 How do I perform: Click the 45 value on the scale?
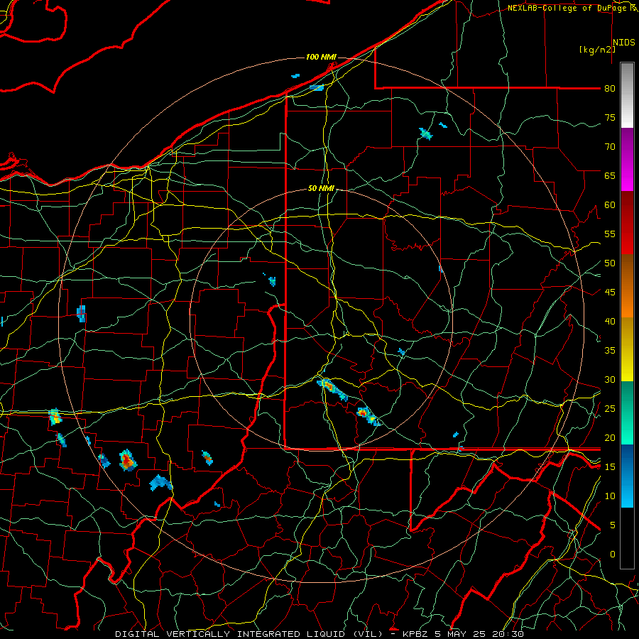tap(610, 293)
